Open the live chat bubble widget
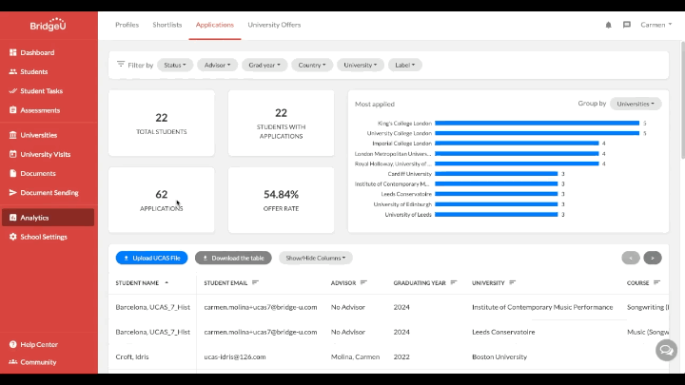This screenshot has height=385, width=685. [x=666, y=350]
